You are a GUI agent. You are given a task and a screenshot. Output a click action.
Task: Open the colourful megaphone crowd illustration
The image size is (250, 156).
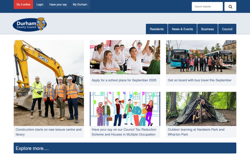point(125,109)
